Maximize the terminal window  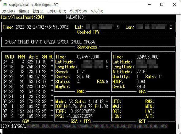(162, 5)
